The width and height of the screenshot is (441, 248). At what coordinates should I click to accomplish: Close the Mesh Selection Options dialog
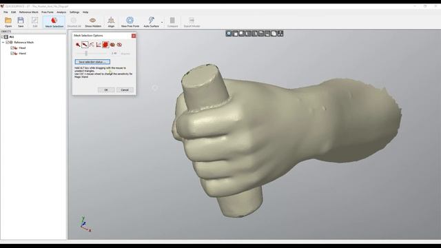pyautogui.click(x=134, y=36)
